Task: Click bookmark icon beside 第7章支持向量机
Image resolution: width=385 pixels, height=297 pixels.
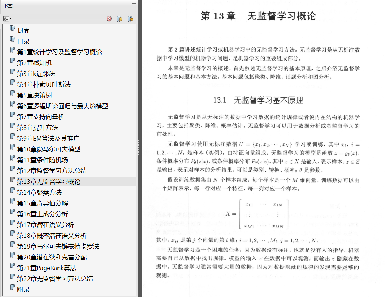Action: coord(12,115)
